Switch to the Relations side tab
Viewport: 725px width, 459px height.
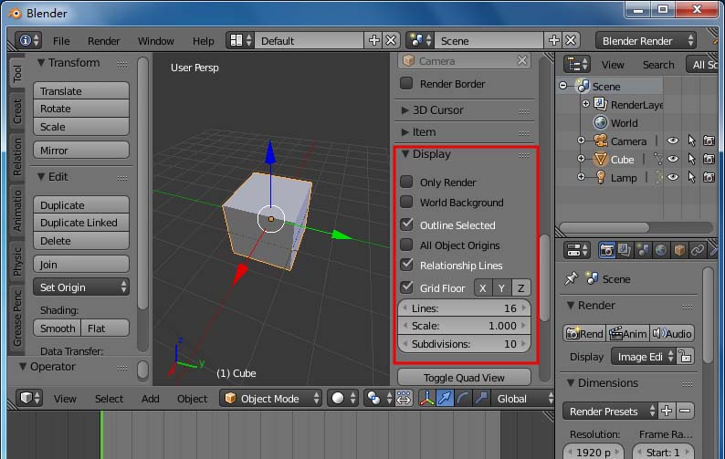click(17, 156)
